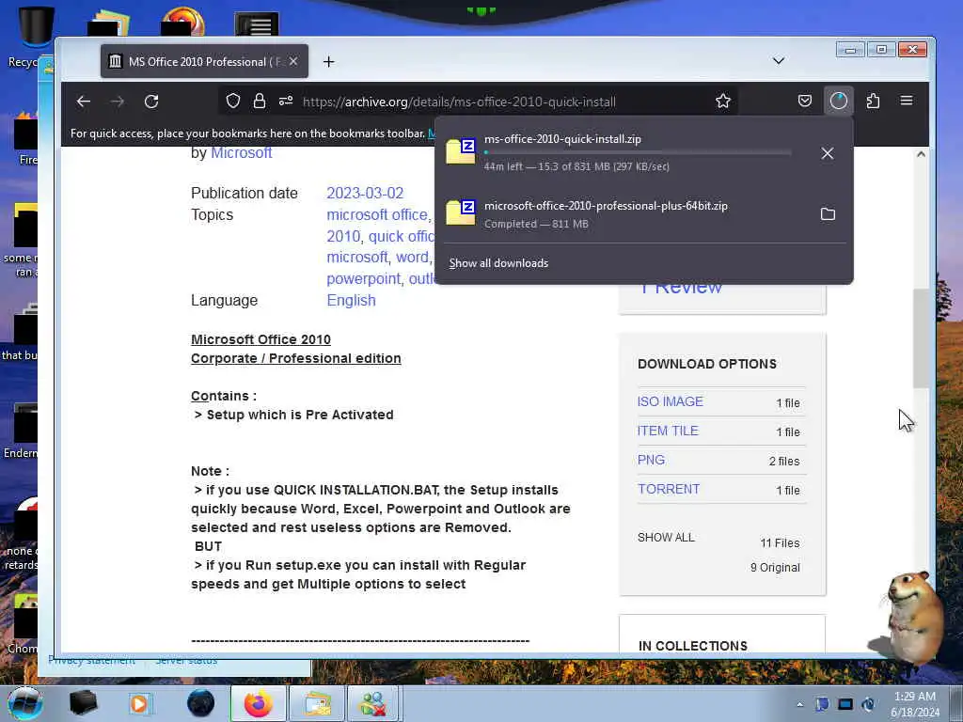
Task: Open dark globe taskbar icon
Action: tap(201, 703)
